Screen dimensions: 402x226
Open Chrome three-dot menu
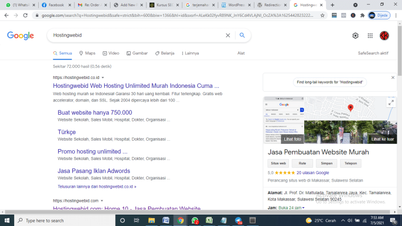[x=396, y=15]
